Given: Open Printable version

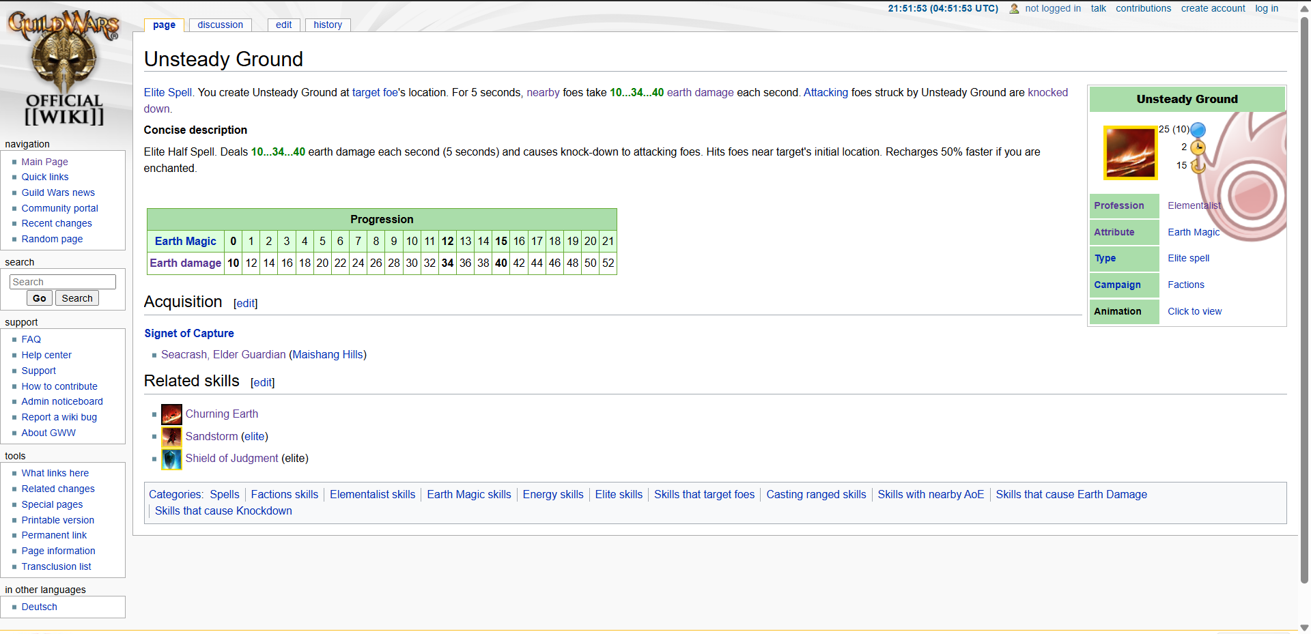Looking at the screenshot, I should point(57,520).
